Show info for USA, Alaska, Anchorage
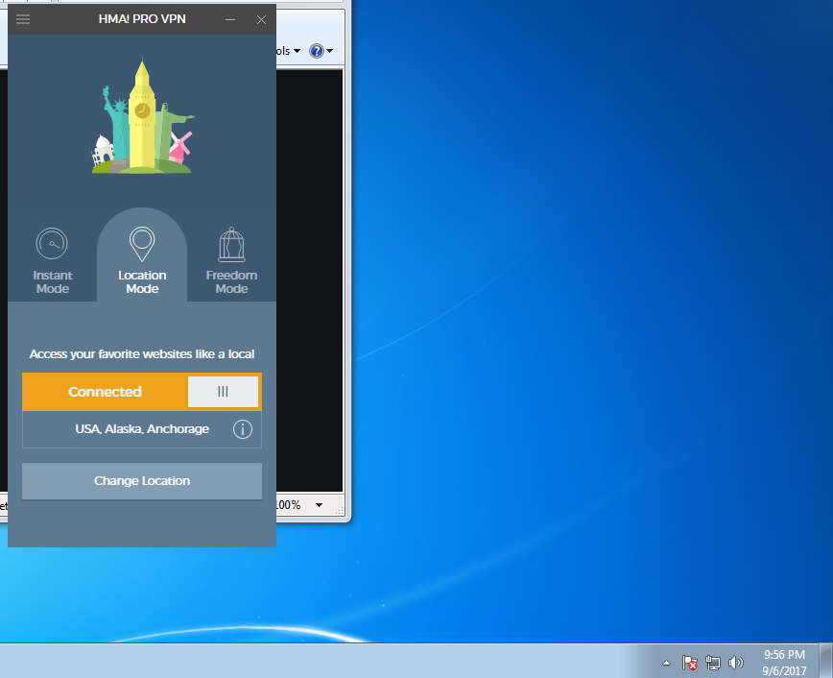This screenshot has height=678, width=833. (x=243, y=429)
